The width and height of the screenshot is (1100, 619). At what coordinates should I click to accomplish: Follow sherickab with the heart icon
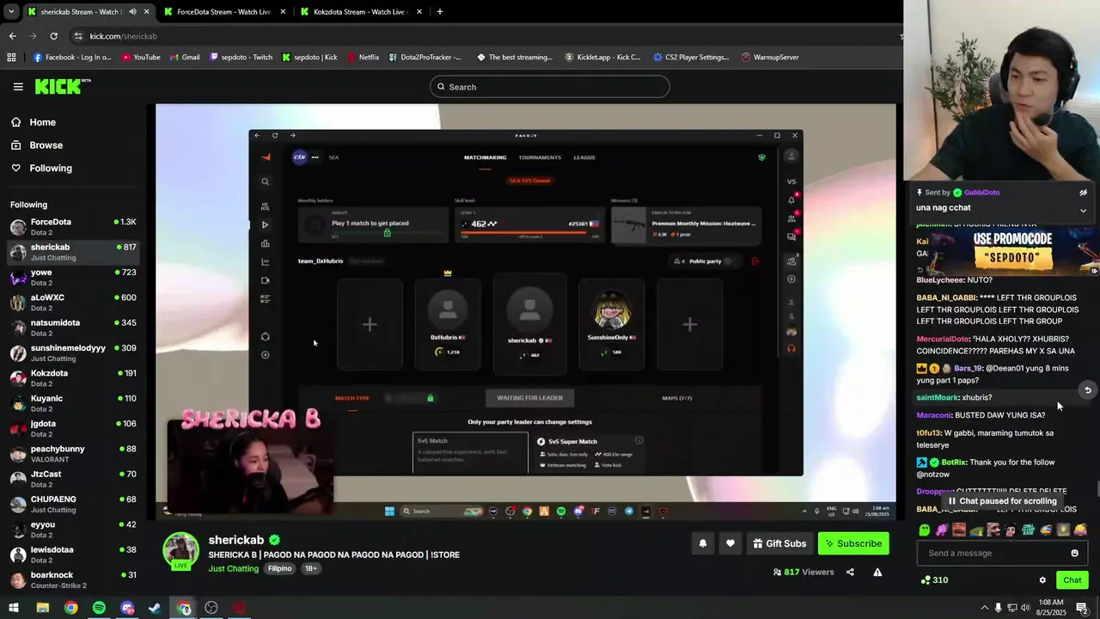(730, 543)
